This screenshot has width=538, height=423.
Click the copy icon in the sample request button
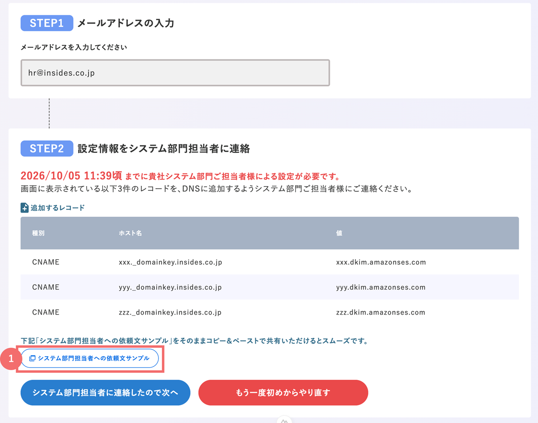(32, 358)
